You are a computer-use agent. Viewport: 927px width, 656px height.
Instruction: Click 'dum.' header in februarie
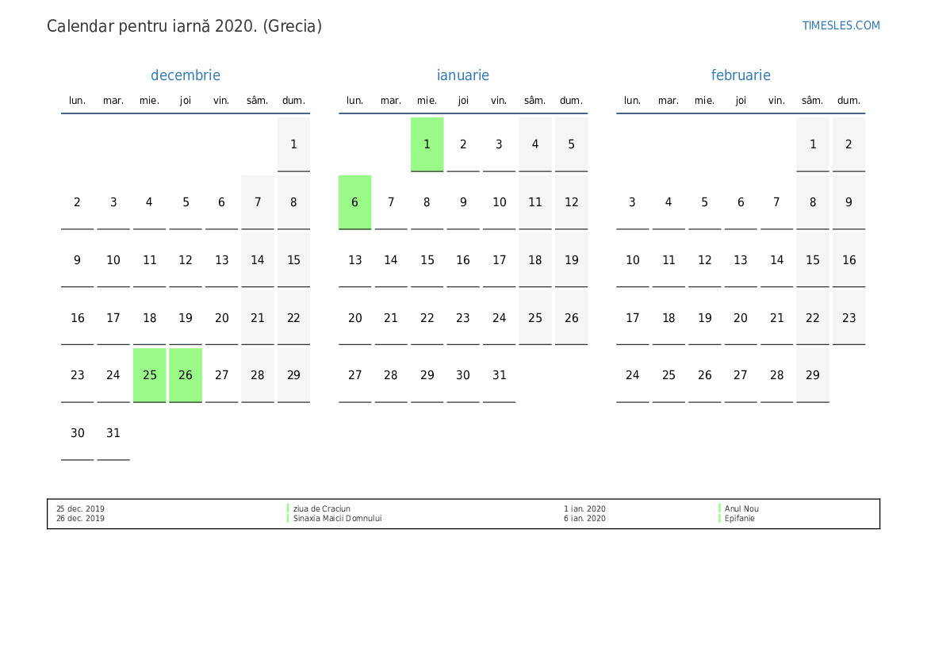849,101
